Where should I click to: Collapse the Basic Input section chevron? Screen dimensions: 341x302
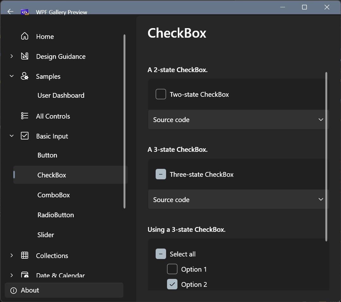[x=12, y=136]
